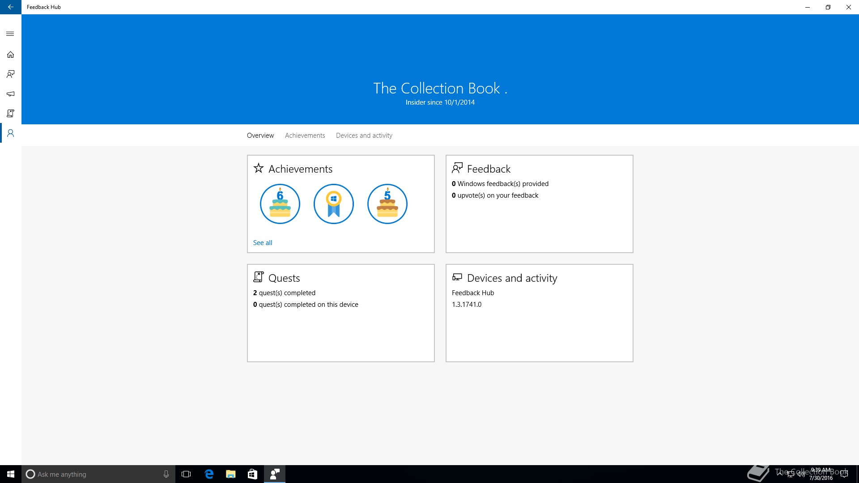Switch to the Overview tab
859x483 pixels.
(260, 136)
